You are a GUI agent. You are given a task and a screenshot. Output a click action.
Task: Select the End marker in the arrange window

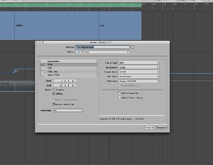click(x=120, y=25)
